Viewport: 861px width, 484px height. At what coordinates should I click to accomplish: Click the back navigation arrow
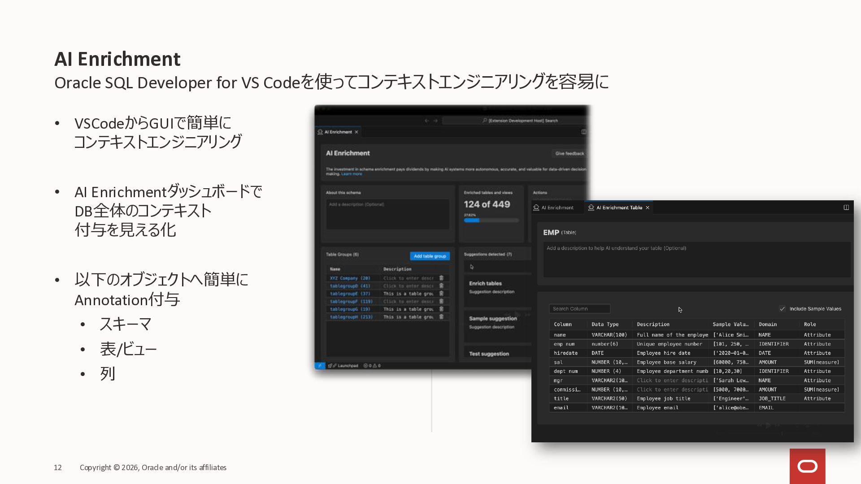(x=426, y=121)
